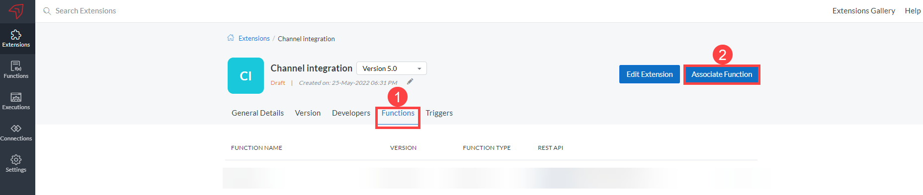This screenshot has height=195, width=923.
Task: Switch to the General Details tab
Action: [257, 113]
